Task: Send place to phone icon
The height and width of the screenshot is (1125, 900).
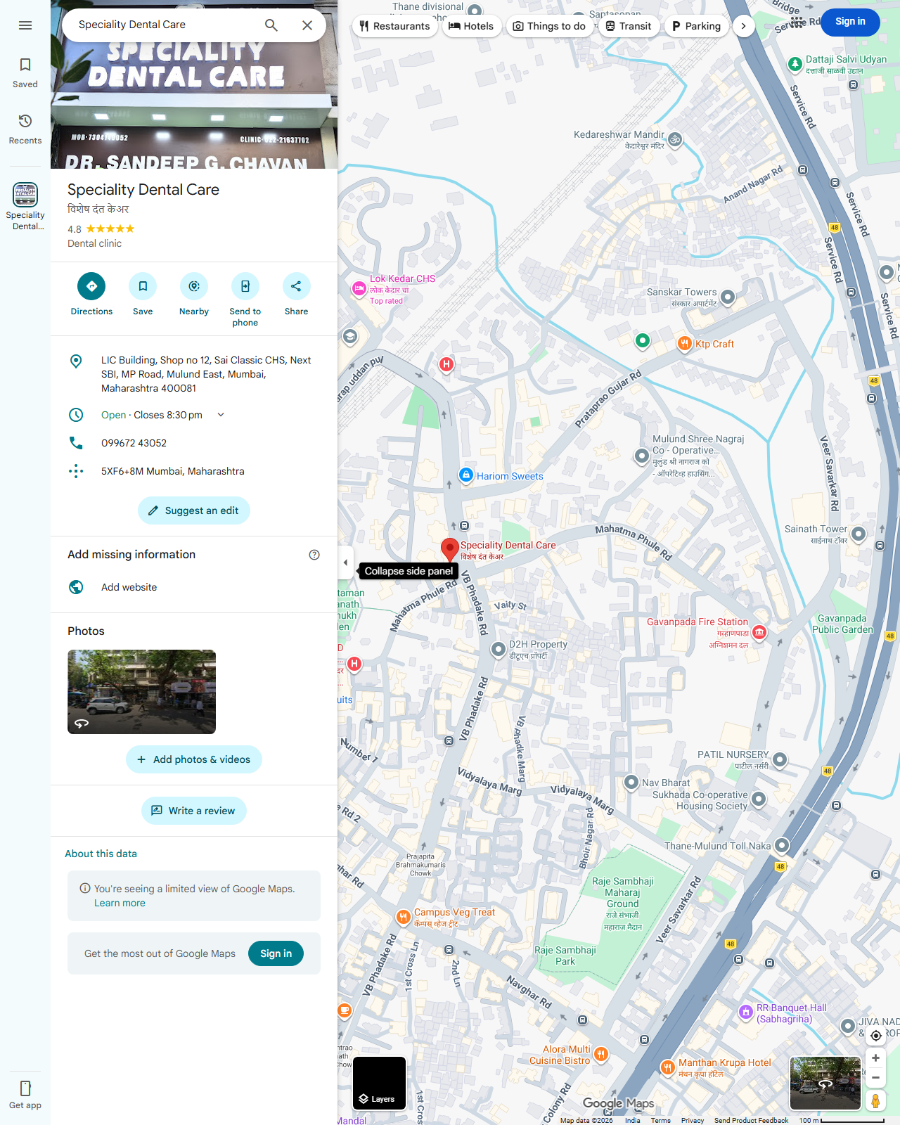Action: coord(245,286)
